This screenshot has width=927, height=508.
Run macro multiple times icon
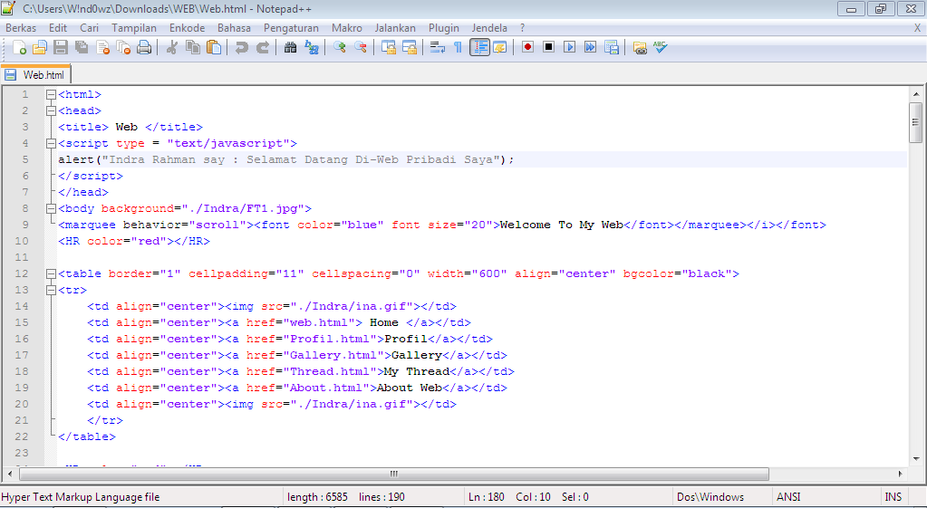click(x=590, y=47)
